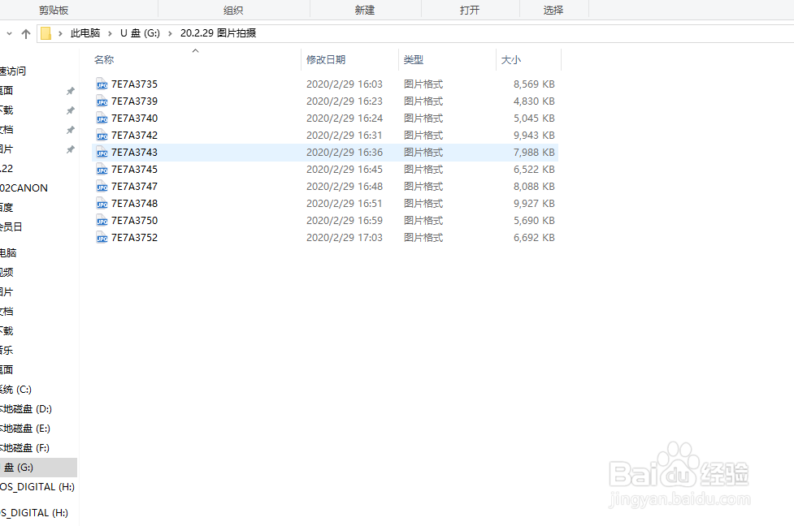The height and width of the screenshot is (526, 794).
Task: Sort files by 修改日期 column header
Action: click(x=326, y=60)
